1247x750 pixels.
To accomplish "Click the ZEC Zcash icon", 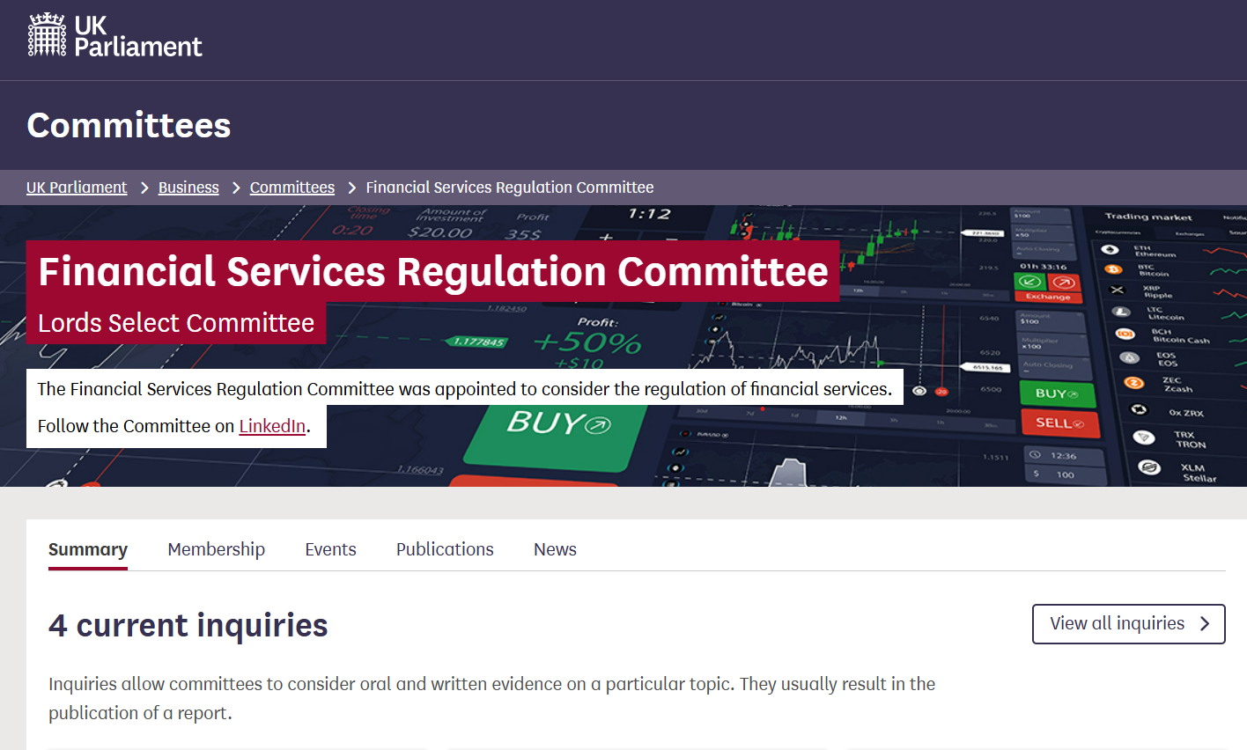I will coord(1134,381).
